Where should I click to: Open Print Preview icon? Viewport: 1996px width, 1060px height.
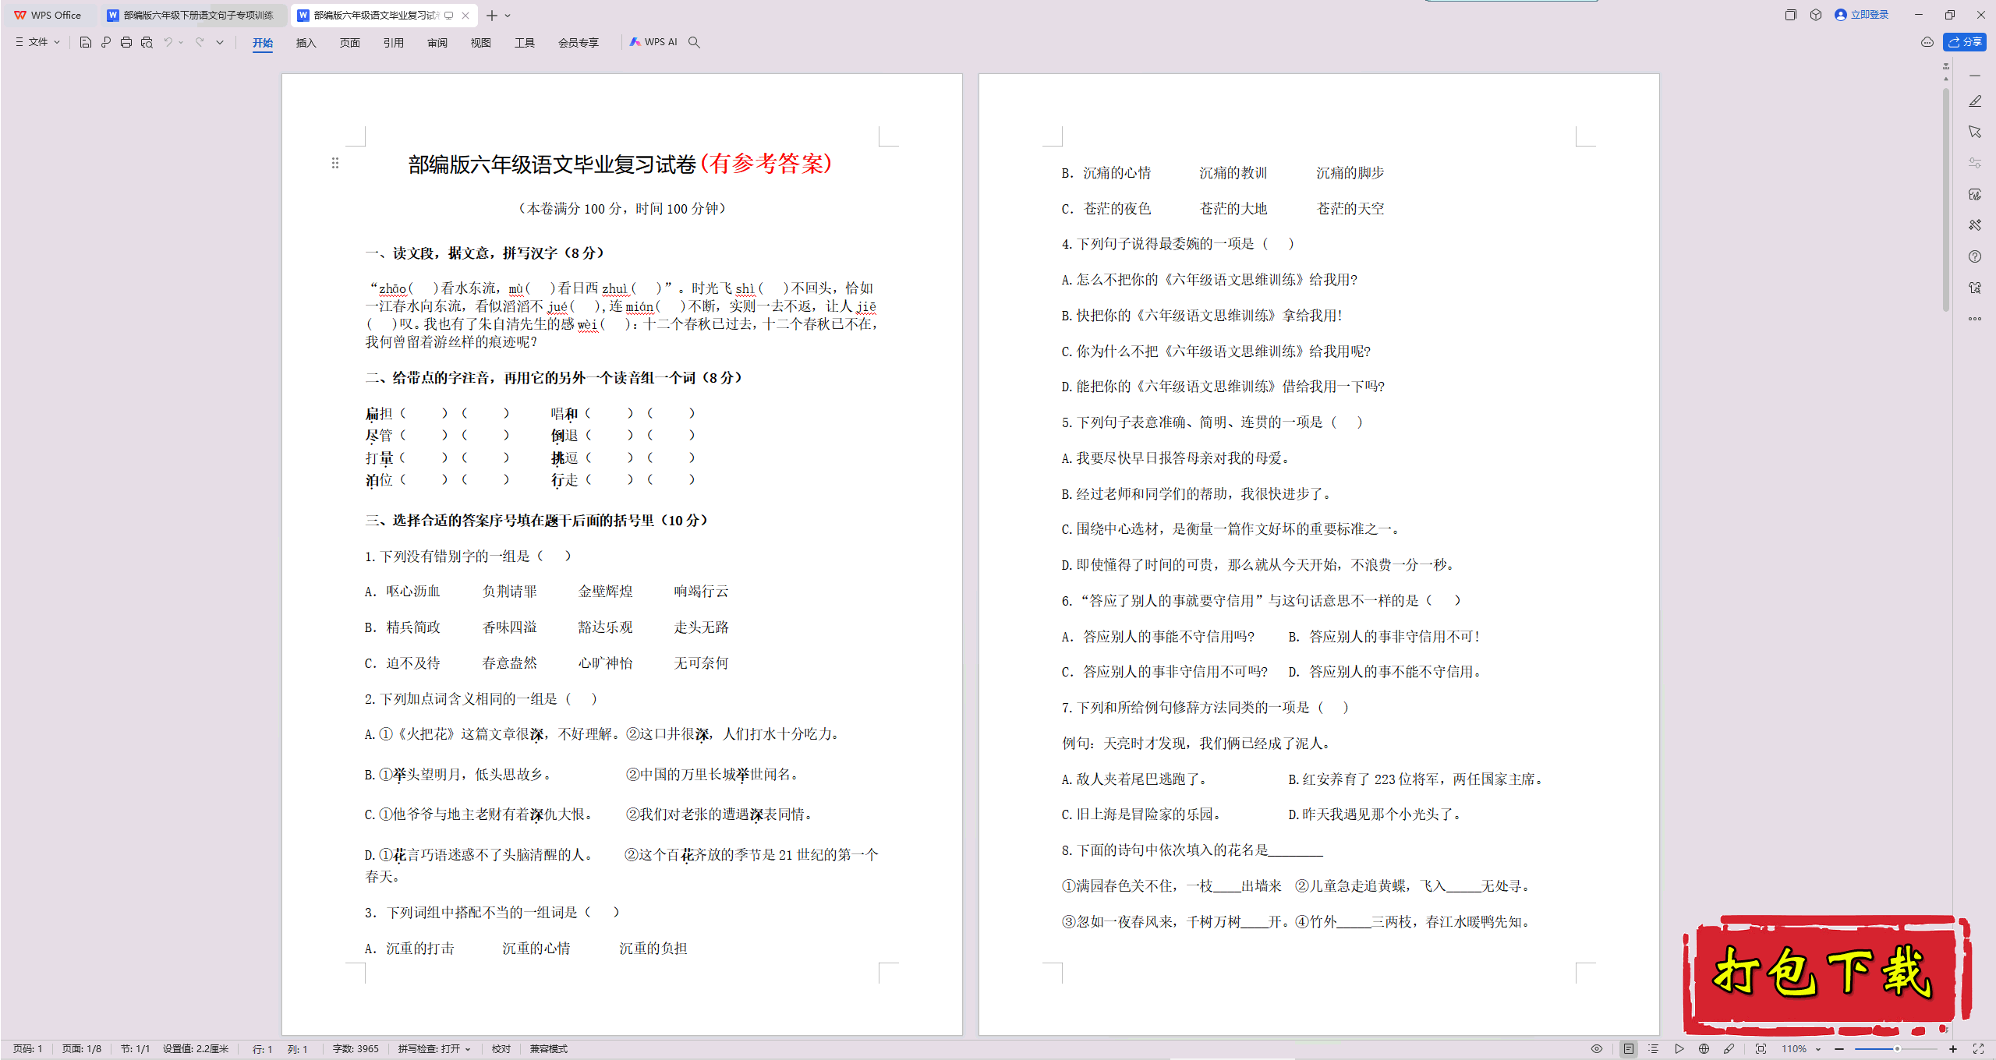147,42
